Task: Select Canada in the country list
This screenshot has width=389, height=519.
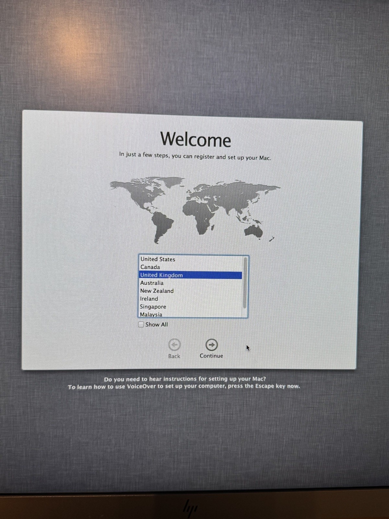Action: pyautogui.click(x=191, y=267)
